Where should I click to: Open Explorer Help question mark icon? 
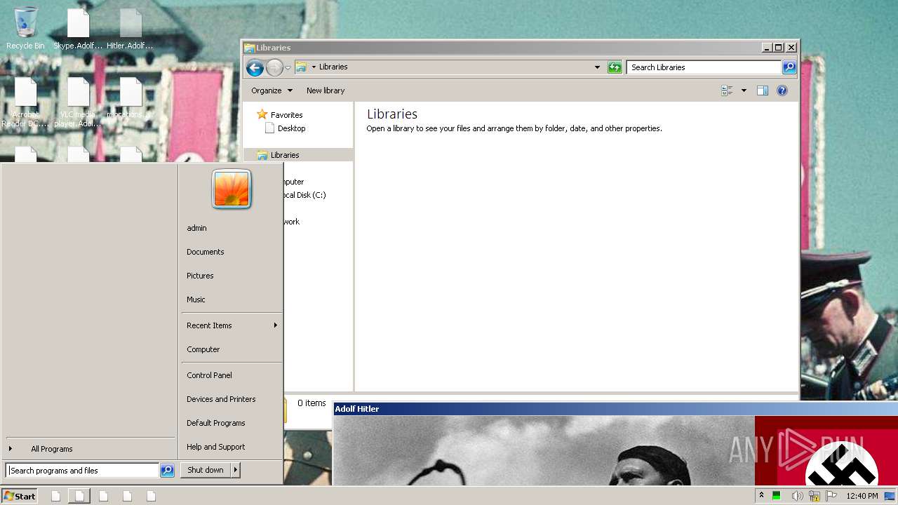782,90
